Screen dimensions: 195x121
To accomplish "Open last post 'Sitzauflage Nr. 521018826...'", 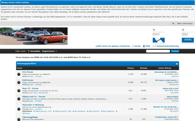I will pos(166,72).
